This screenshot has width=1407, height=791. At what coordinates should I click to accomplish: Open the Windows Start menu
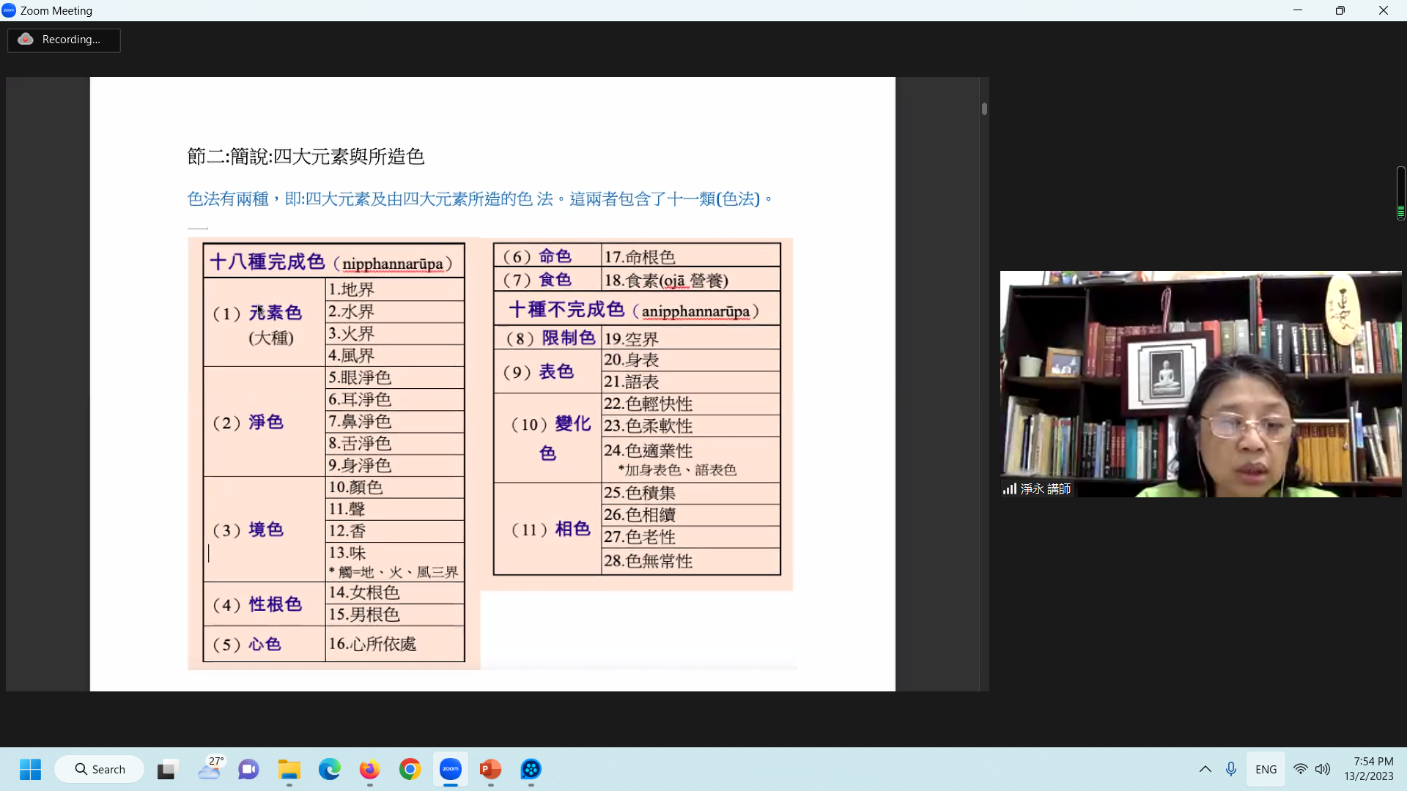click(x=30, y=769)
